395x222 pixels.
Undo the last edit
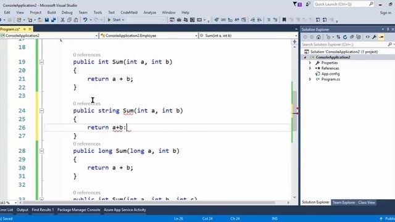pyautogui.click(x=85, y=20)
